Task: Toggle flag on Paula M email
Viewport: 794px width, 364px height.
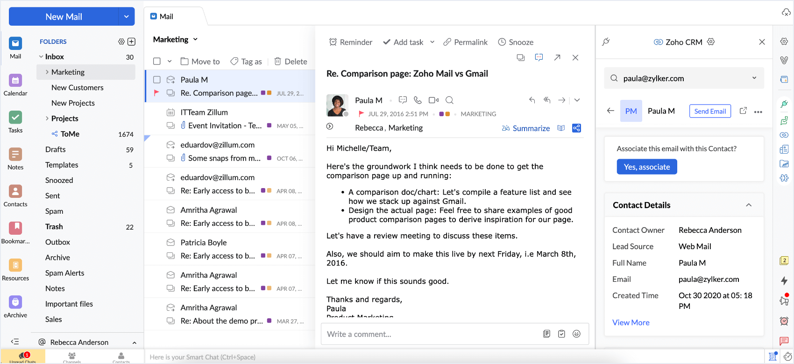Action: point(156,92)
